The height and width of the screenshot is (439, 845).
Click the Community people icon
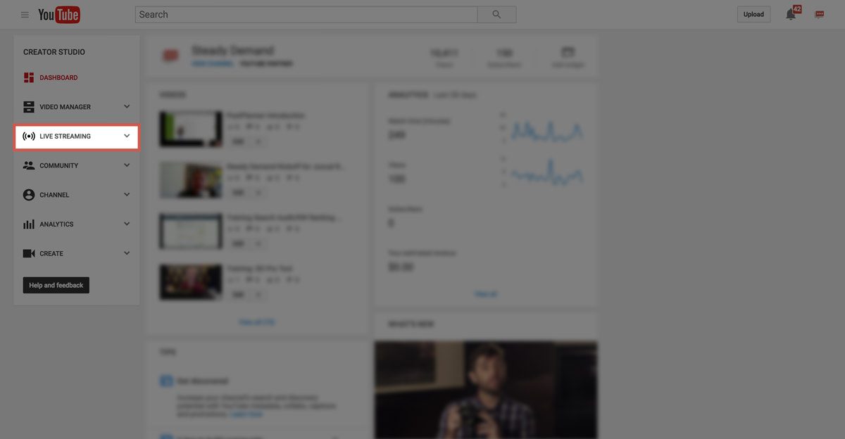click(x=29, y=165)
